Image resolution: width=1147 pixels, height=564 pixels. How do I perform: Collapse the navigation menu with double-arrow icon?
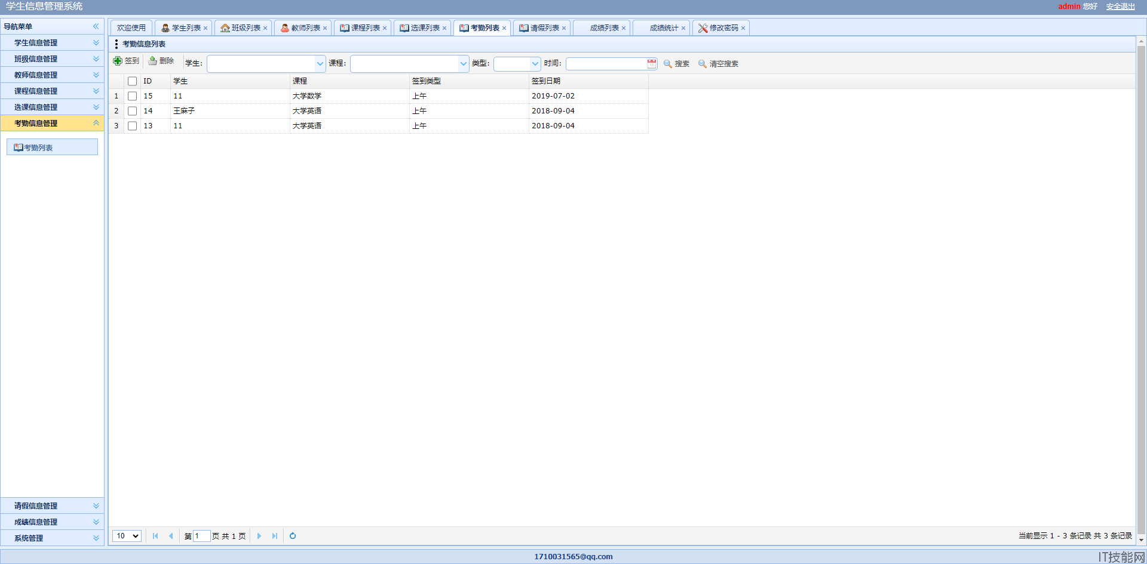96,26
